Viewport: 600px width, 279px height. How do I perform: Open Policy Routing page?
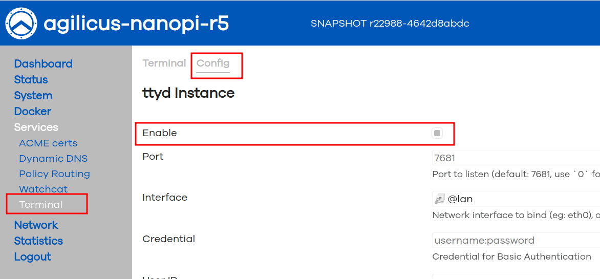point(54,174)
